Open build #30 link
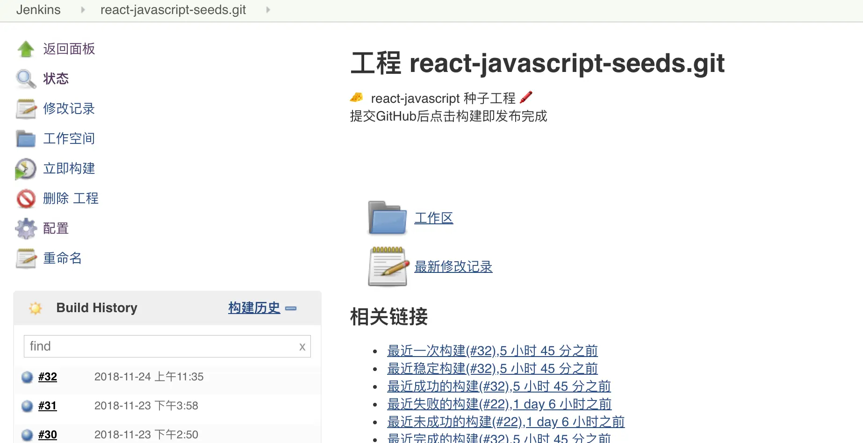Viewport: 863px width, 443px height. click(48, 435)
